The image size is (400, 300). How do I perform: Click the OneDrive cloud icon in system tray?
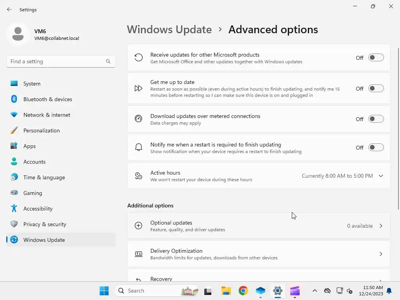tap(327, 291)
